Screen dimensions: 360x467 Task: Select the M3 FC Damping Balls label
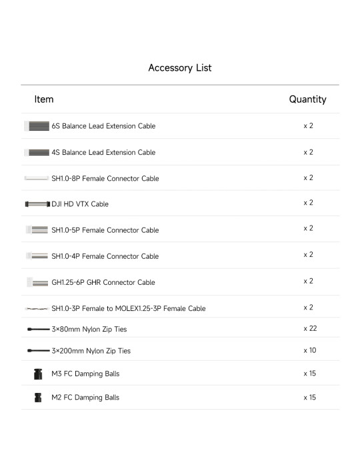[x=85, y=374]
